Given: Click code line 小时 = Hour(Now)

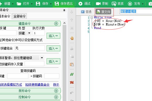Looking at the screenshot, I should 108,21.
